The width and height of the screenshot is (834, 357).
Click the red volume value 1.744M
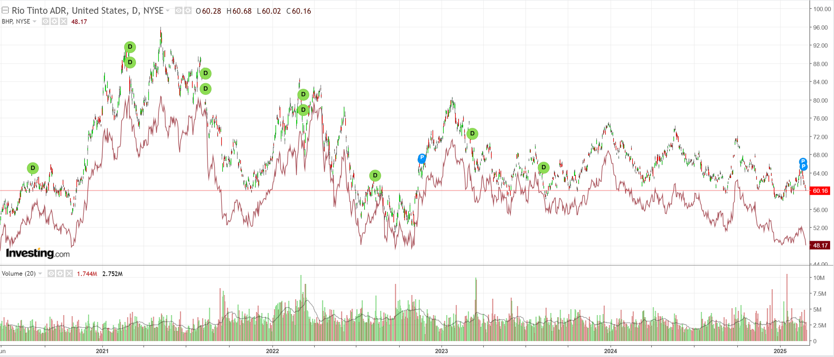click(87, 274)
